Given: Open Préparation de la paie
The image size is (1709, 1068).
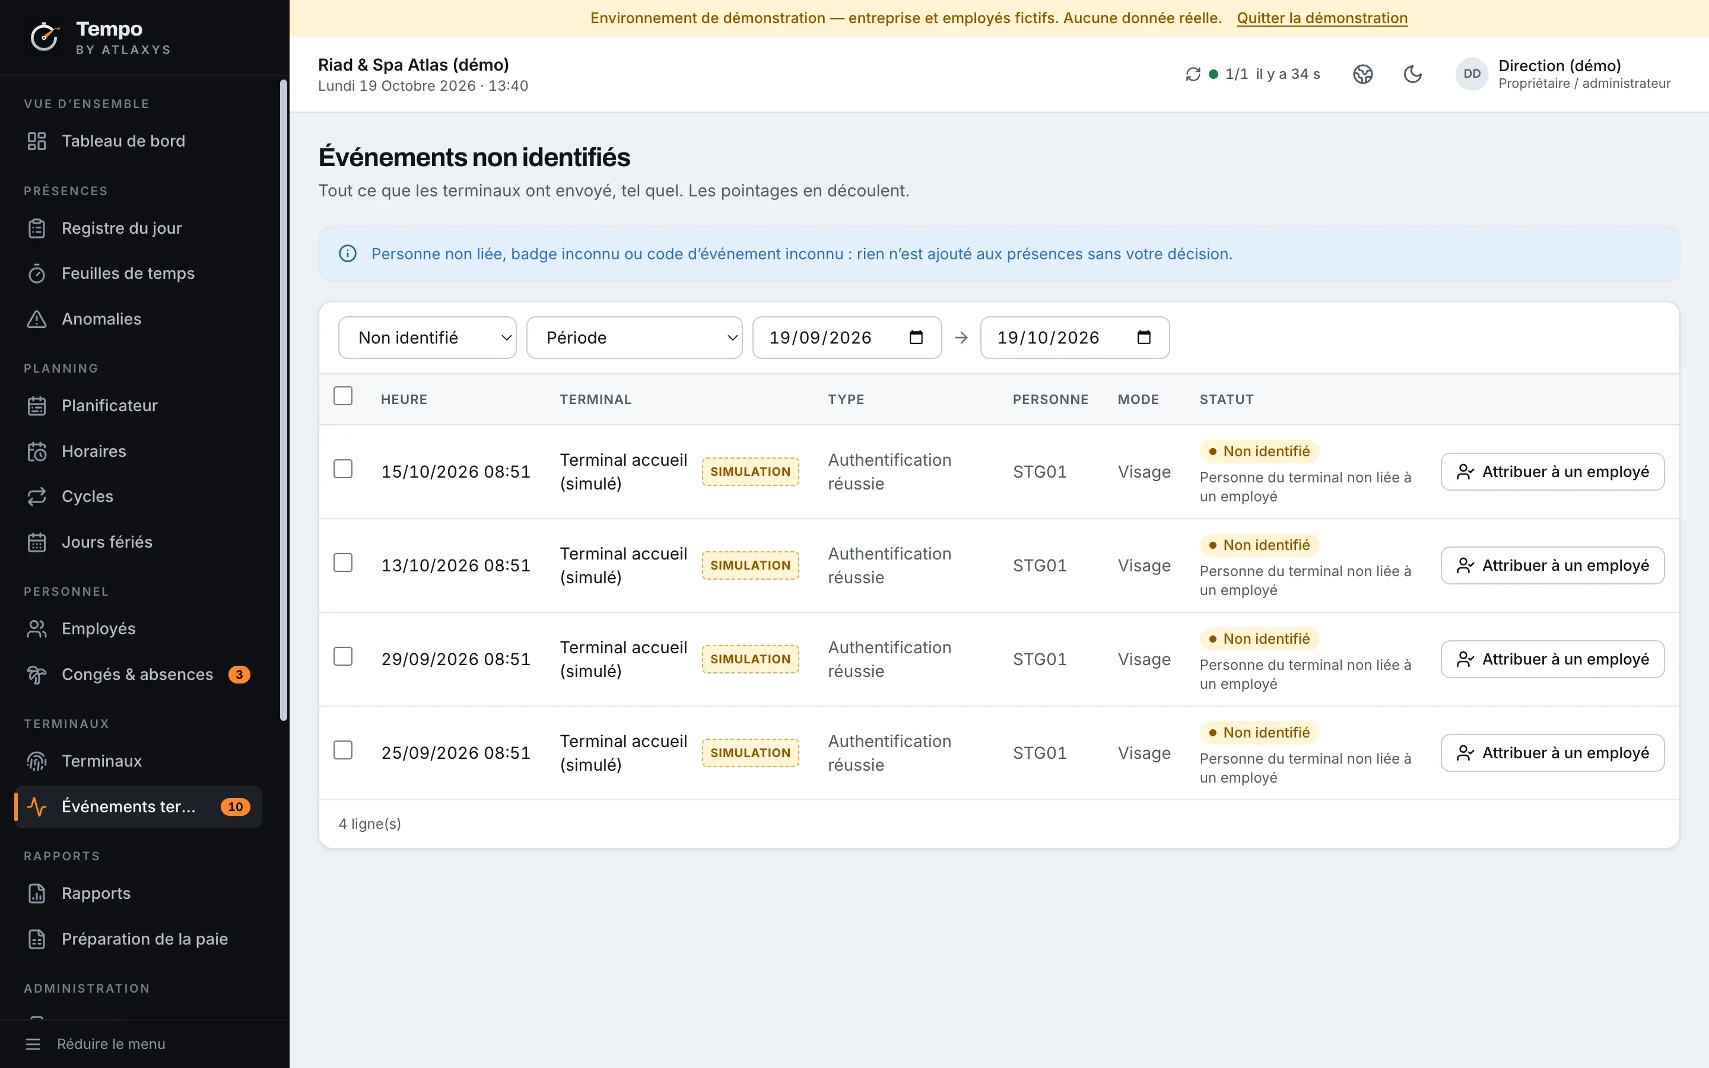Looking at the screenshot, I should (x=138, y=939).
